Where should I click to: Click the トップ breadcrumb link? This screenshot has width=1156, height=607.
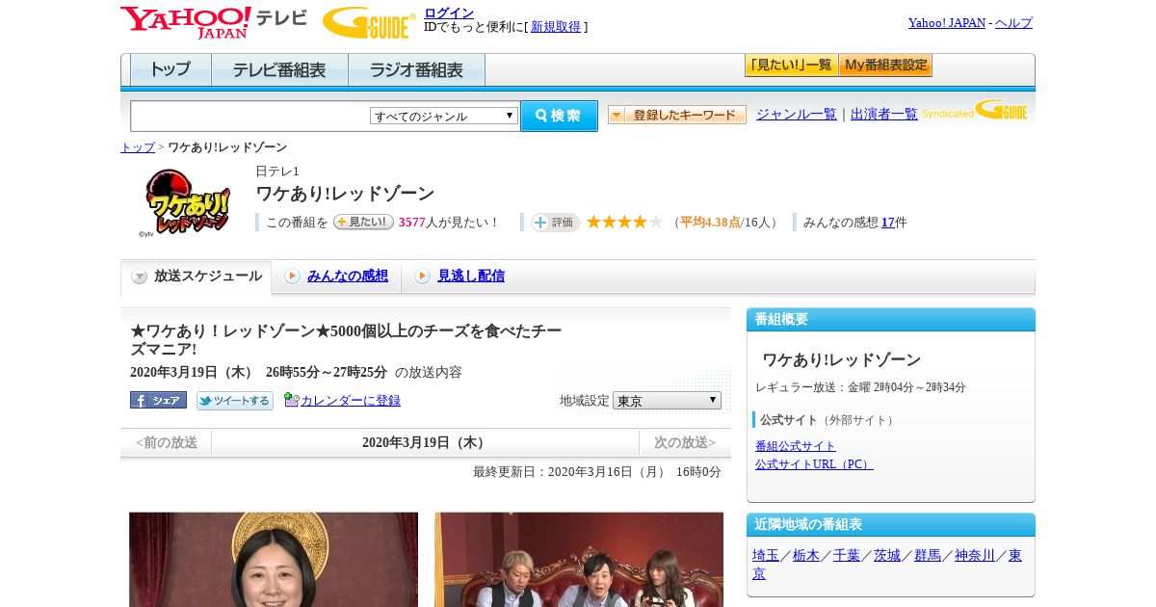[138, 147]
